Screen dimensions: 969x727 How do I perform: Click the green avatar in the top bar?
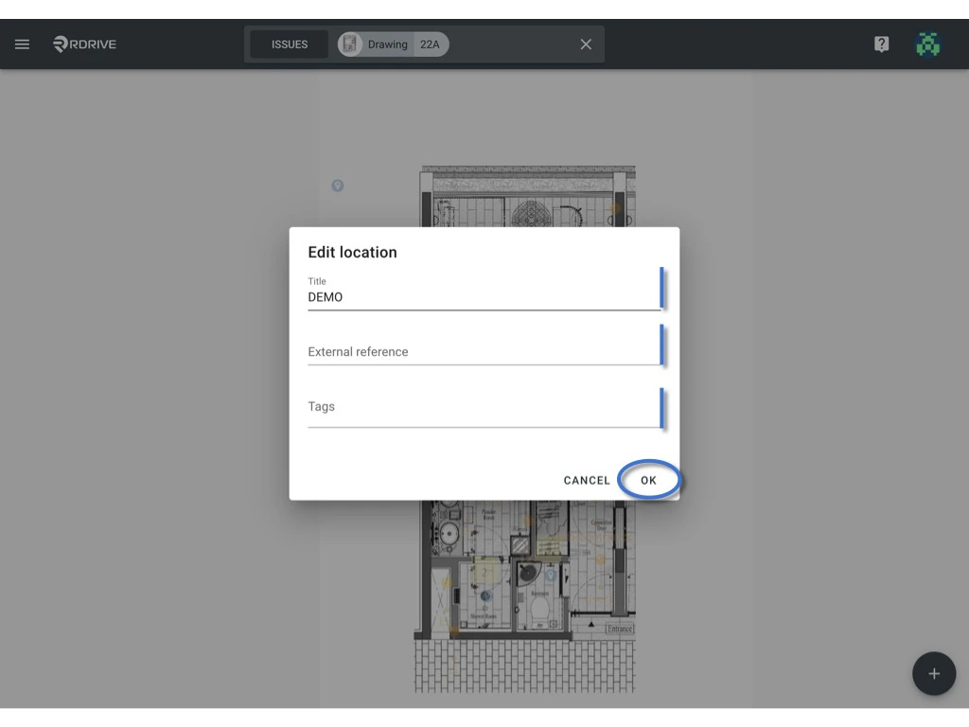coord(928,44)
